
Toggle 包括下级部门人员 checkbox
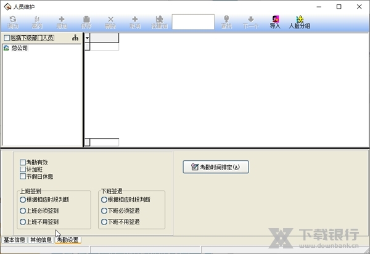(7, 38)
